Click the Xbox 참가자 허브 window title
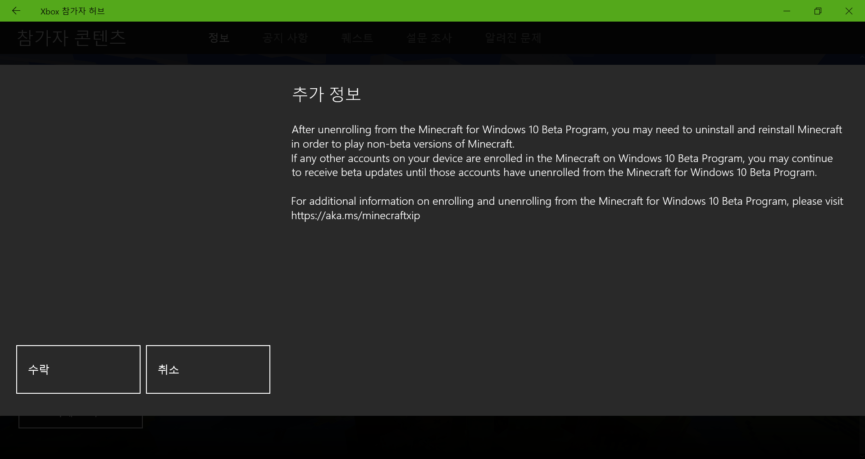Viewport: 865px width, 459px height. tap(73, 11)
